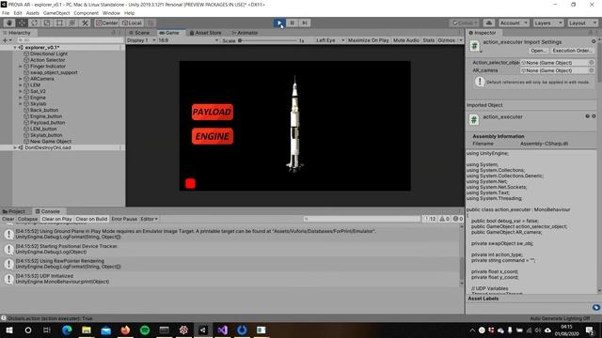The width and height of the screenshot is (602, 338).
Task: Open cloud services panel
Action: coord(489,23)
